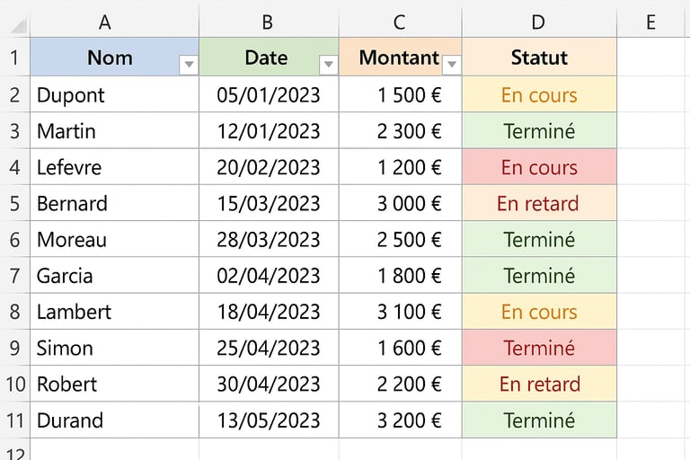This screenshot has height=460, width=690.
Task: Select the date cell 20/02/2023
Action: [269, 167]
